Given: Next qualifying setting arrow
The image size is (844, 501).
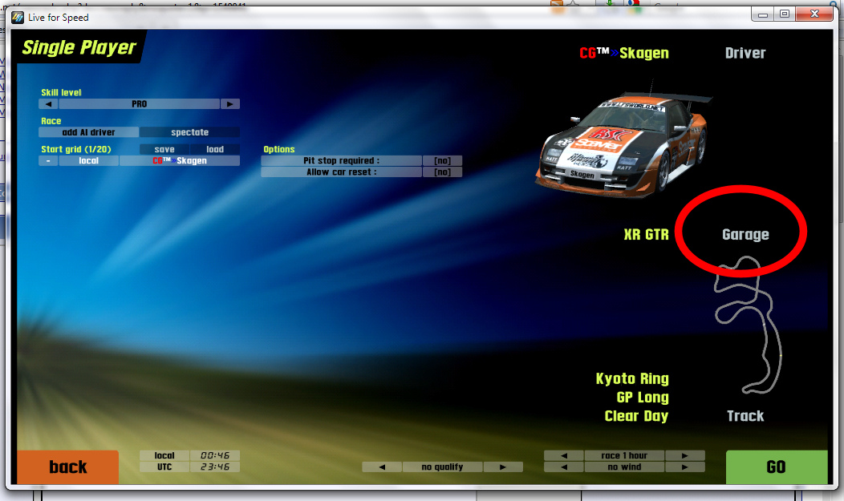Looking at the screenshot, I should coord(503,467).
